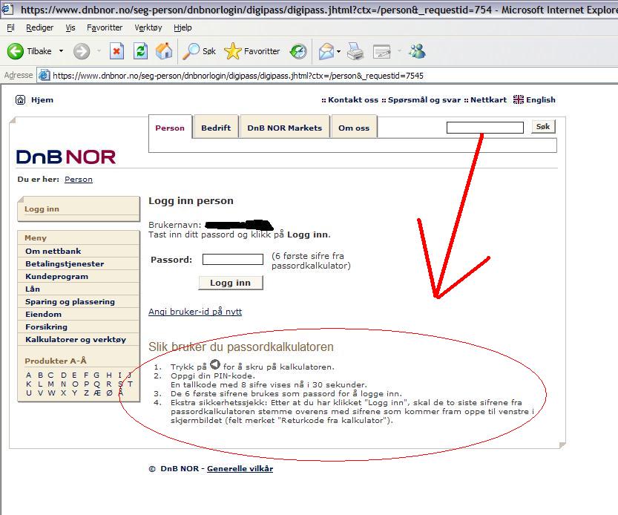Click the Søk magnifier toolbar icon

191,51
